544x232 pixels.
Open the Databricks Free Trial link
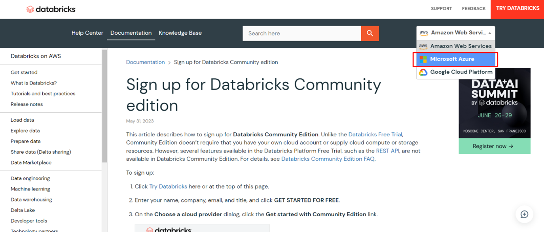[x=375, y=134]
